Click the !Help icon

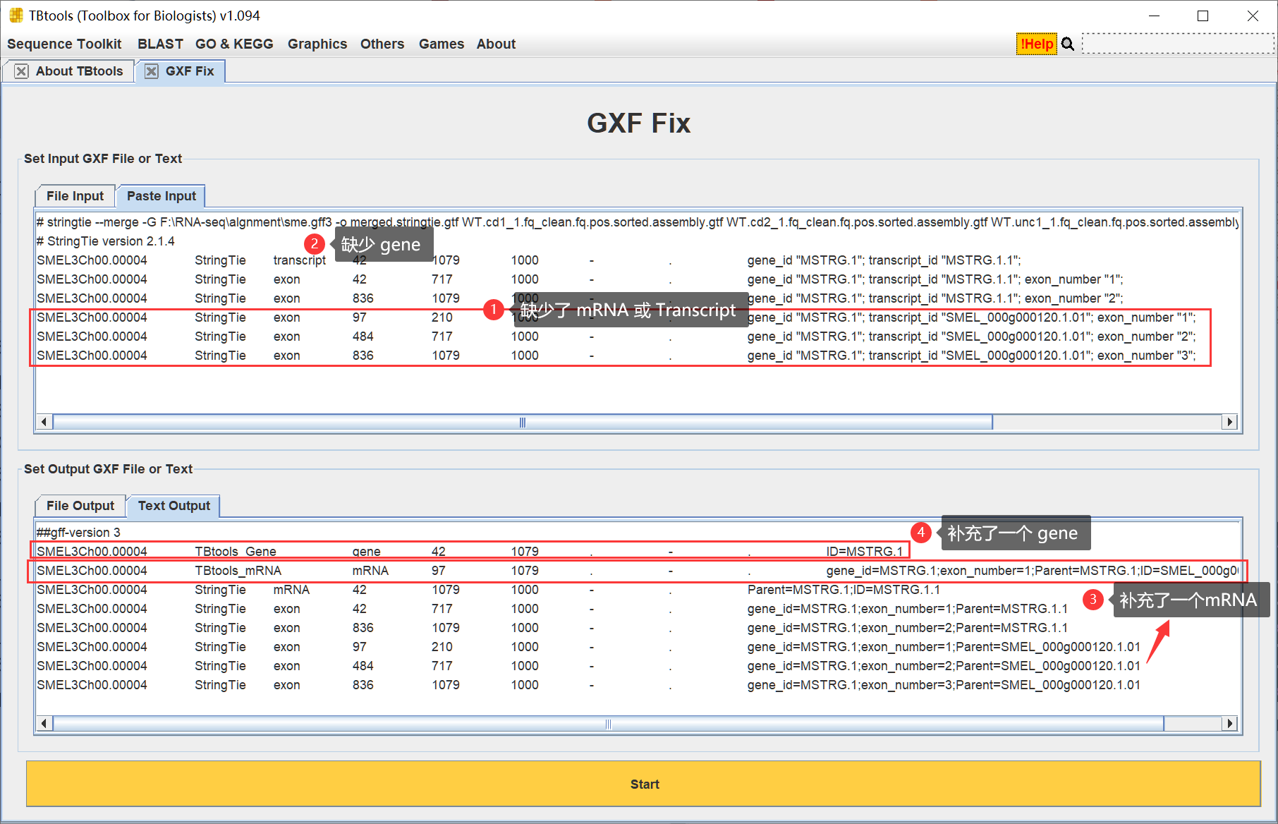tap(1035, 43)
